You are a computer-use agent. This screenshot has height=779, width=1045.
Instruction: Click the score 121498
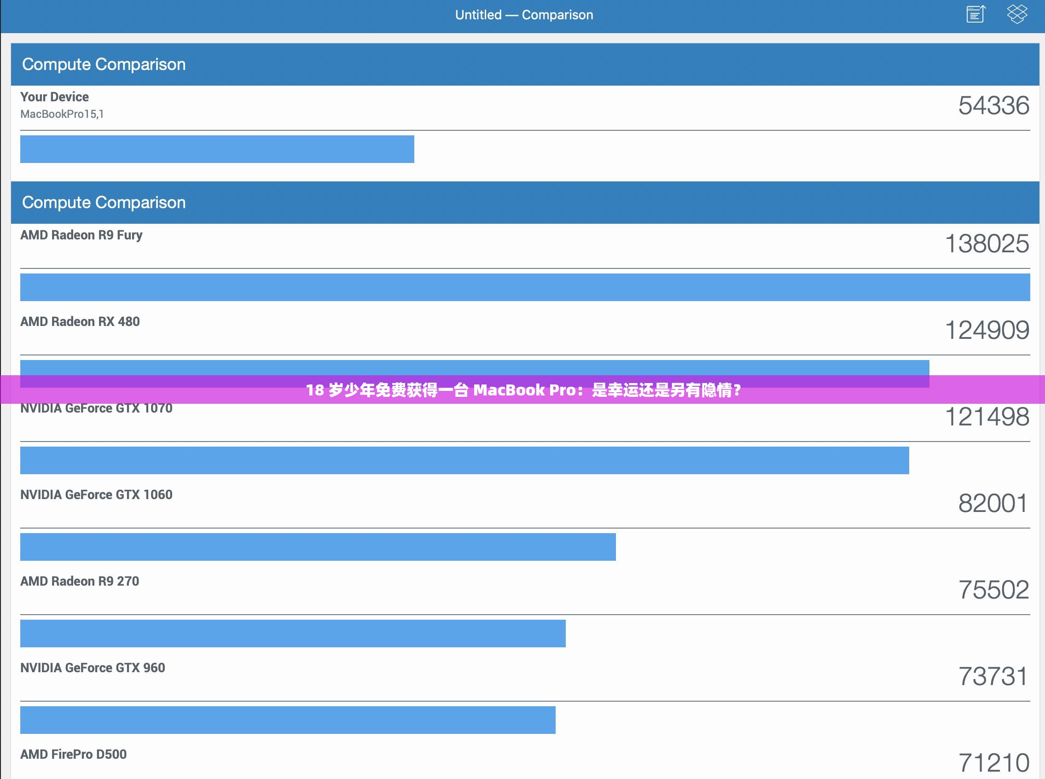987,417
